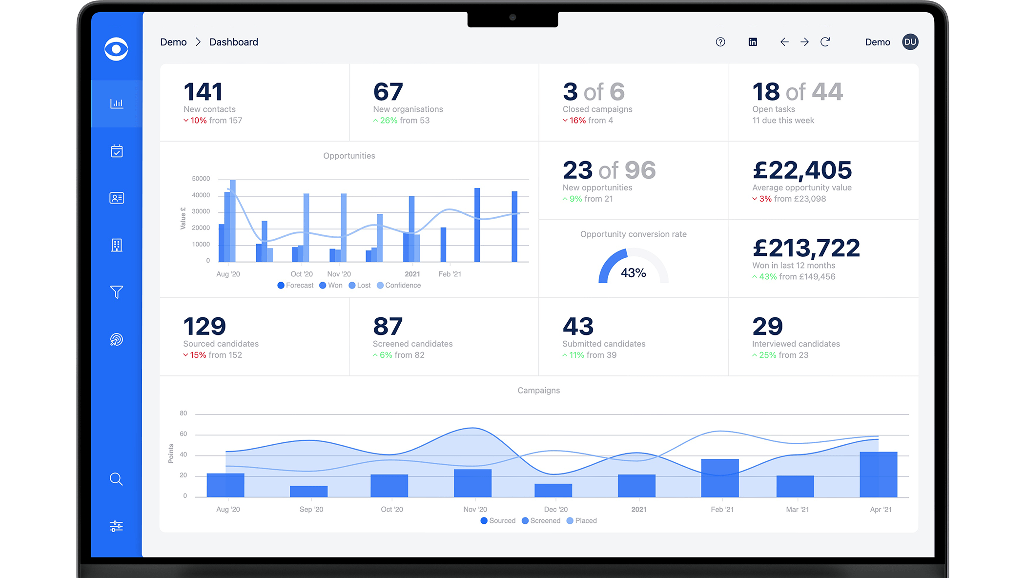Select the Dashboard breadcrumb tab

tap(233, 42)
